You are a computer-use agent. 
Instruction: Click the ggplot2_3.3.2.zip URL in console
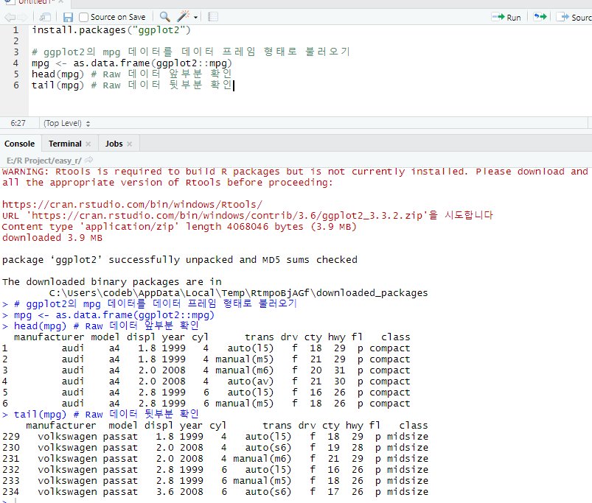point(229,216)
